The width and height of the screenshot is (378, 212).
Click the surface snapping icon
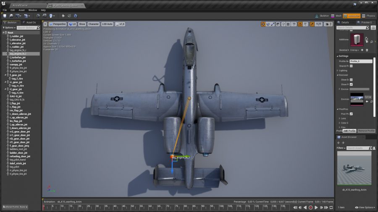pyautogui.click(x=283, y=24)
